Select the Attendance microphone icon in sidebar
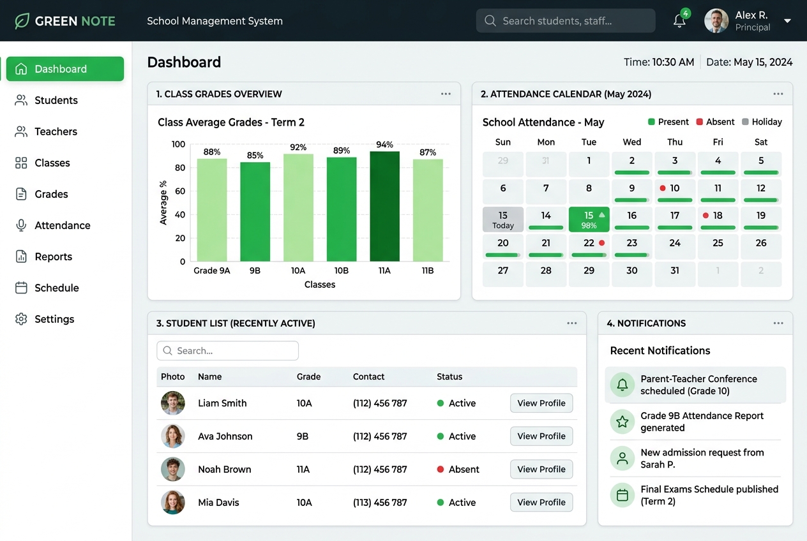807x541 pixels. (21, 225)
